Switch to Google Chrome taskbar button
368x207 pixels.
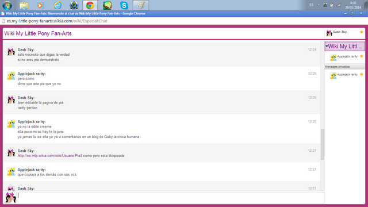click(90, 5)
